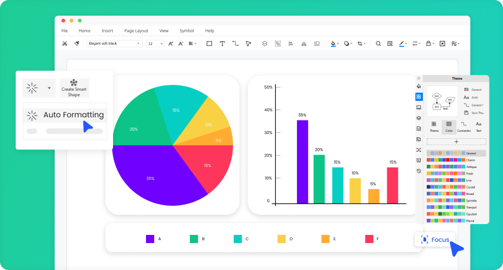Open the History icon in right sidebar

(x=419, y=171)
